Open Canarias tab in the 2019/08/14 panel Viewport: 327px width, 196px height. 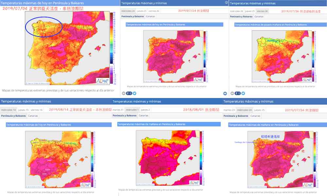[33, 116]
